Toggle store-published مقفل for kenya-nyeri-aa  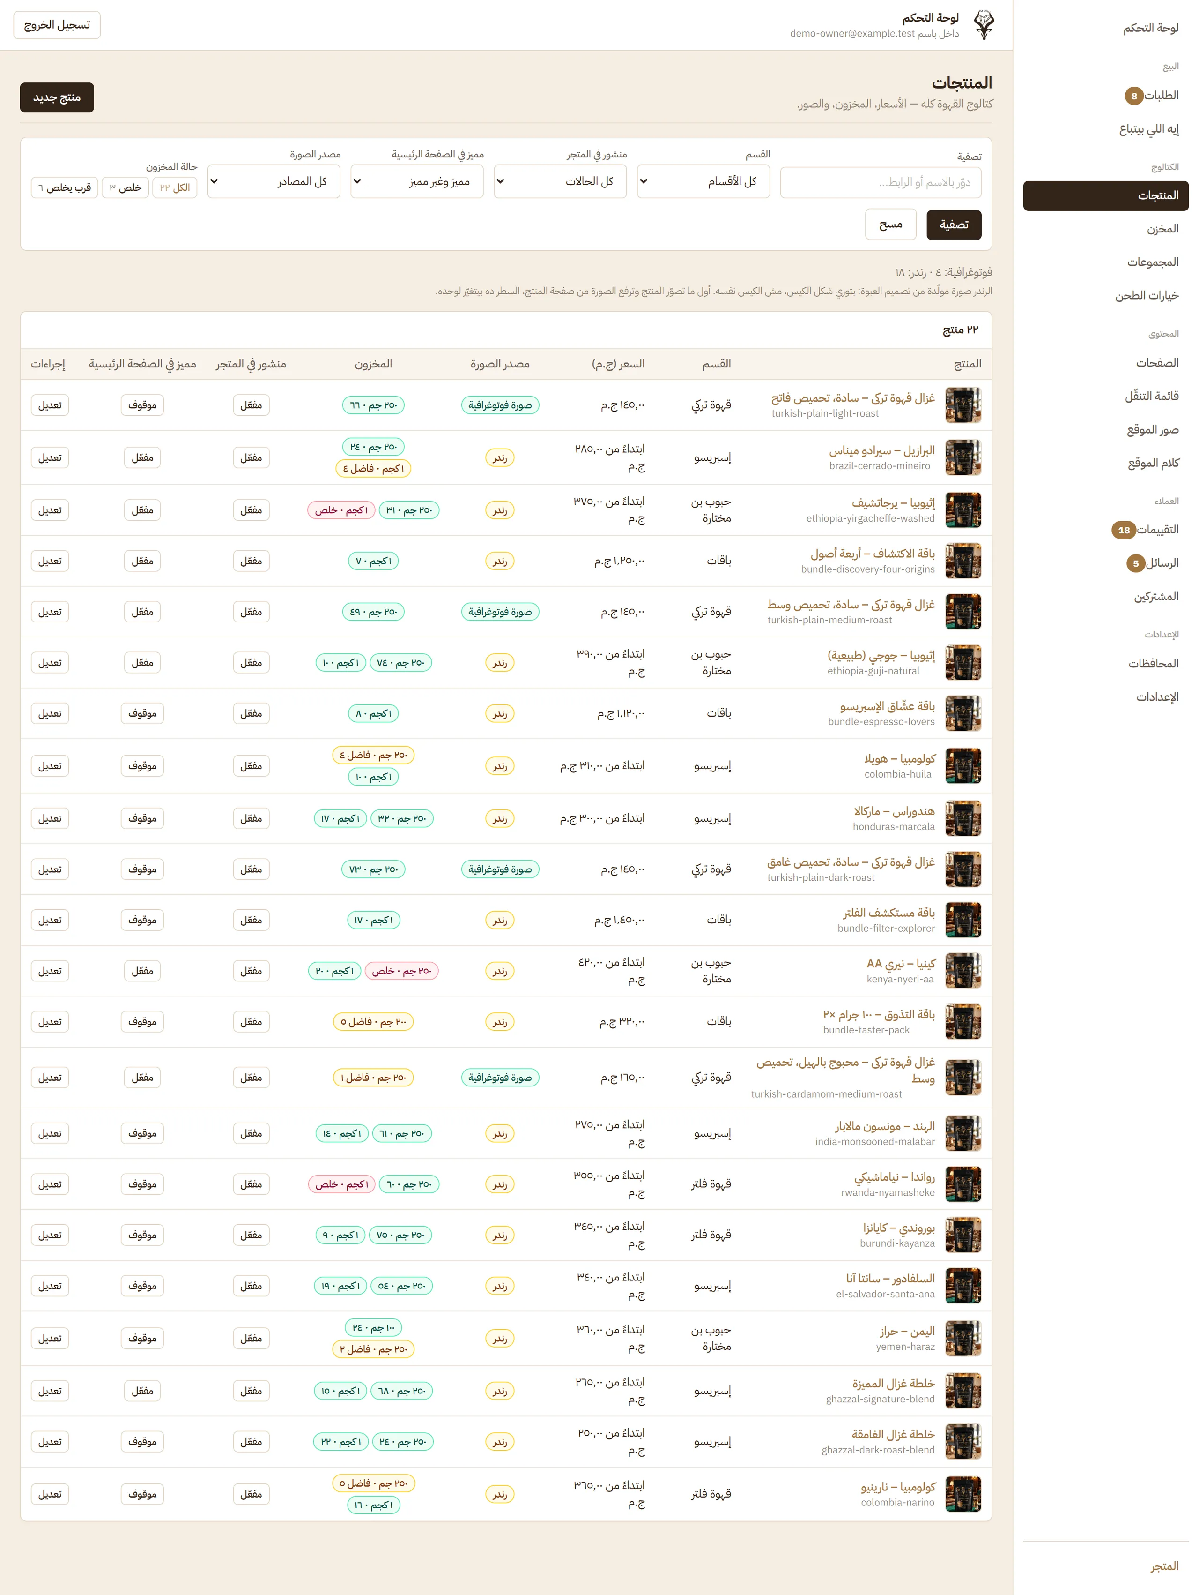[251, 971]
